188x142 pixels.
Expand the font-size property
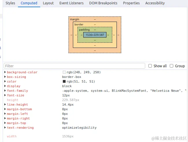pyautogui.click(x=5, y=95)
